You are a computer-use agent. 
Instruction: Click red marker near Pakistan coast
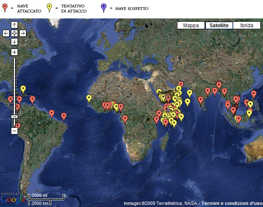181,84
